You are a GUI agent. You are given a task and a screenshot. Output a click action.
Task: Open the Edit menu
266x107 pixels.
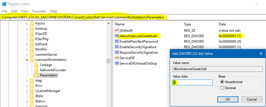pos(14,11)
